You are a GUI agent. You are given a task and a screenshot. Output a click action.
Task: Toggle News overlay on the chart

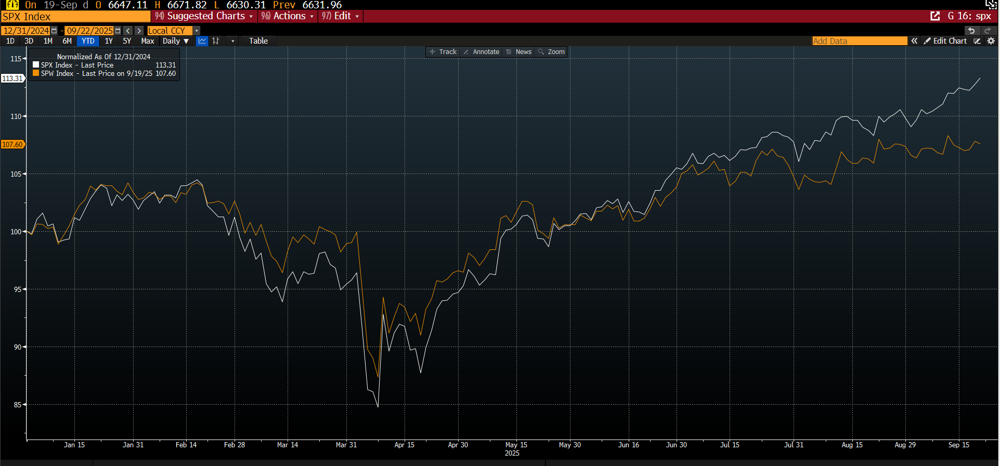518,52
